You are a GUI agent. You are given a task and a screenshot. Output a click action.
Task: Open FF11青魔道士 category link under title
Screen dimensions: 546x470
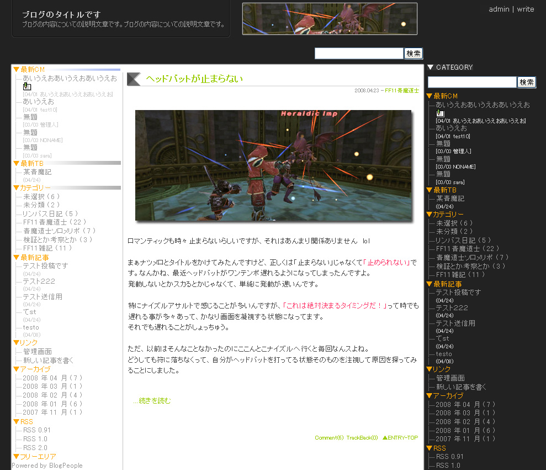click(x=402, y=91)
